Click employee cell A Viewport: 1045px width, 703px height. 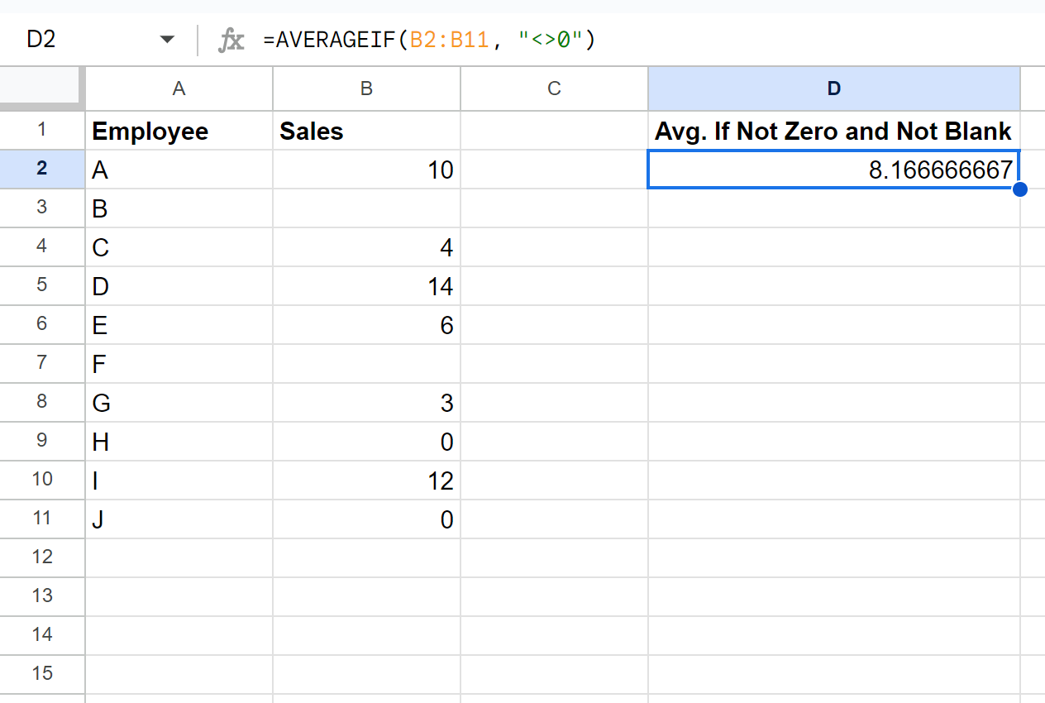pyautogui.click(x=179, y=170)
